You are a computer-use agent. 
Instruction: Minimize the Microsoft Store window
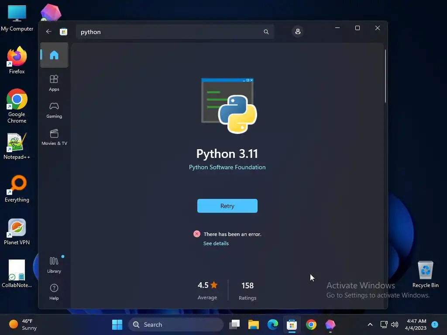337,28
